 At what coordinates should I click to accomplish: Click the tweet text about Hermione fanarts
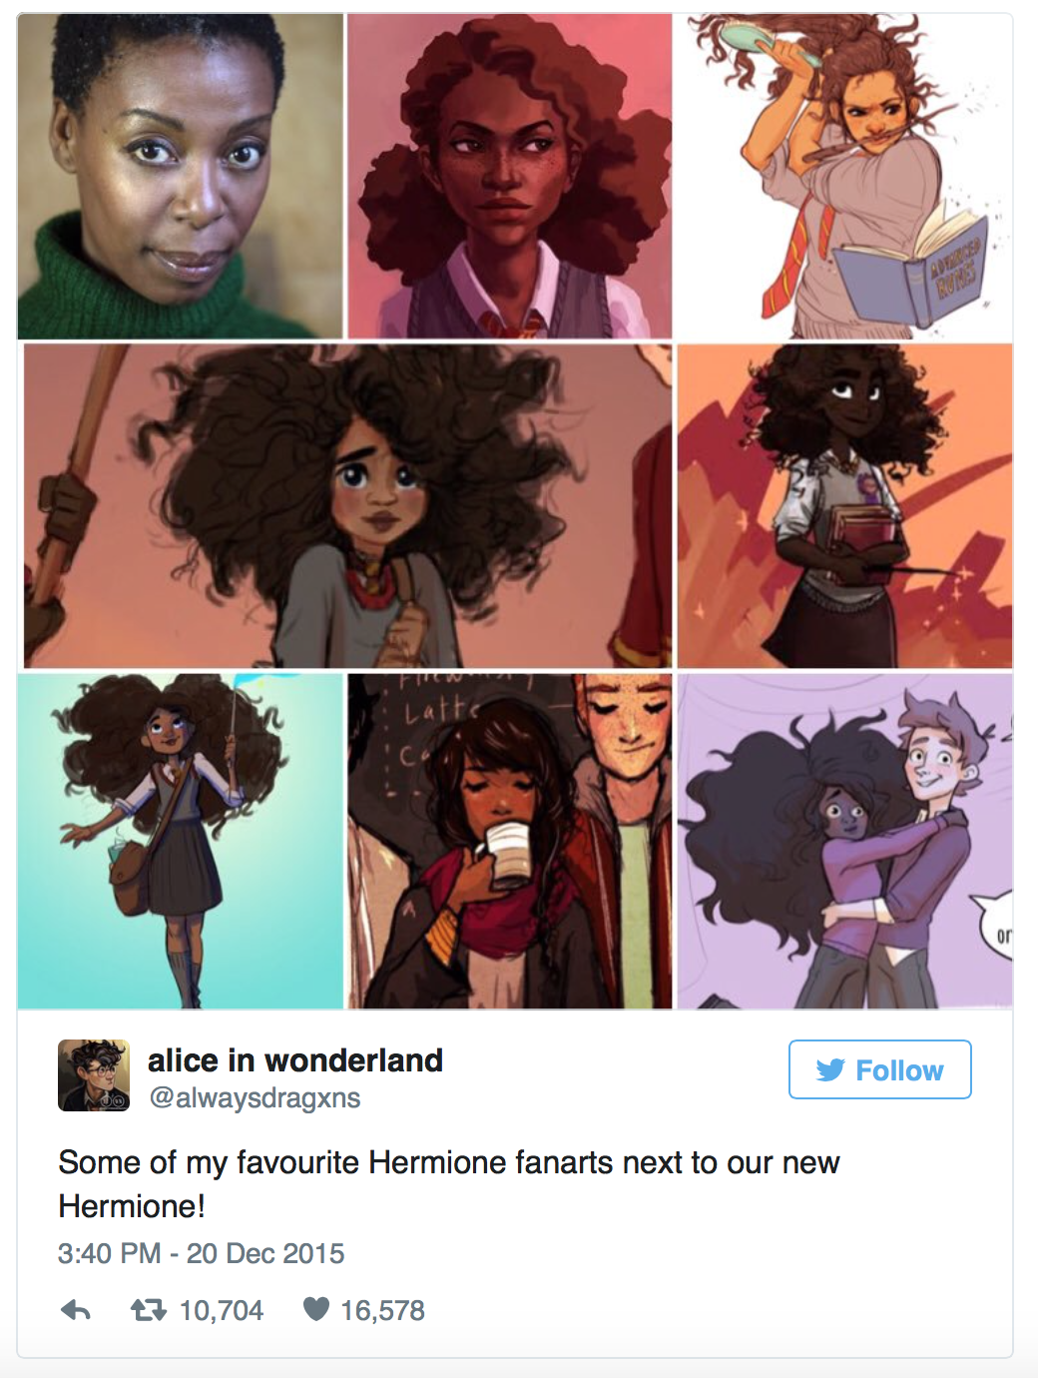click(x=449, y=1184)
